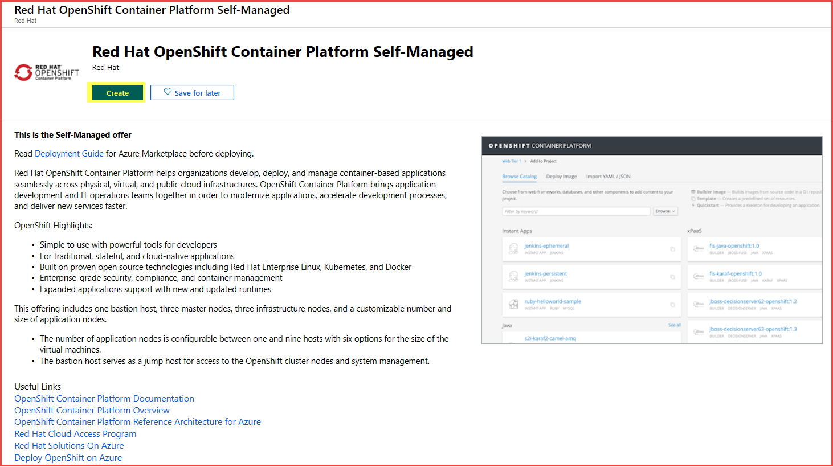Open the Deployment Guide link

69,154
